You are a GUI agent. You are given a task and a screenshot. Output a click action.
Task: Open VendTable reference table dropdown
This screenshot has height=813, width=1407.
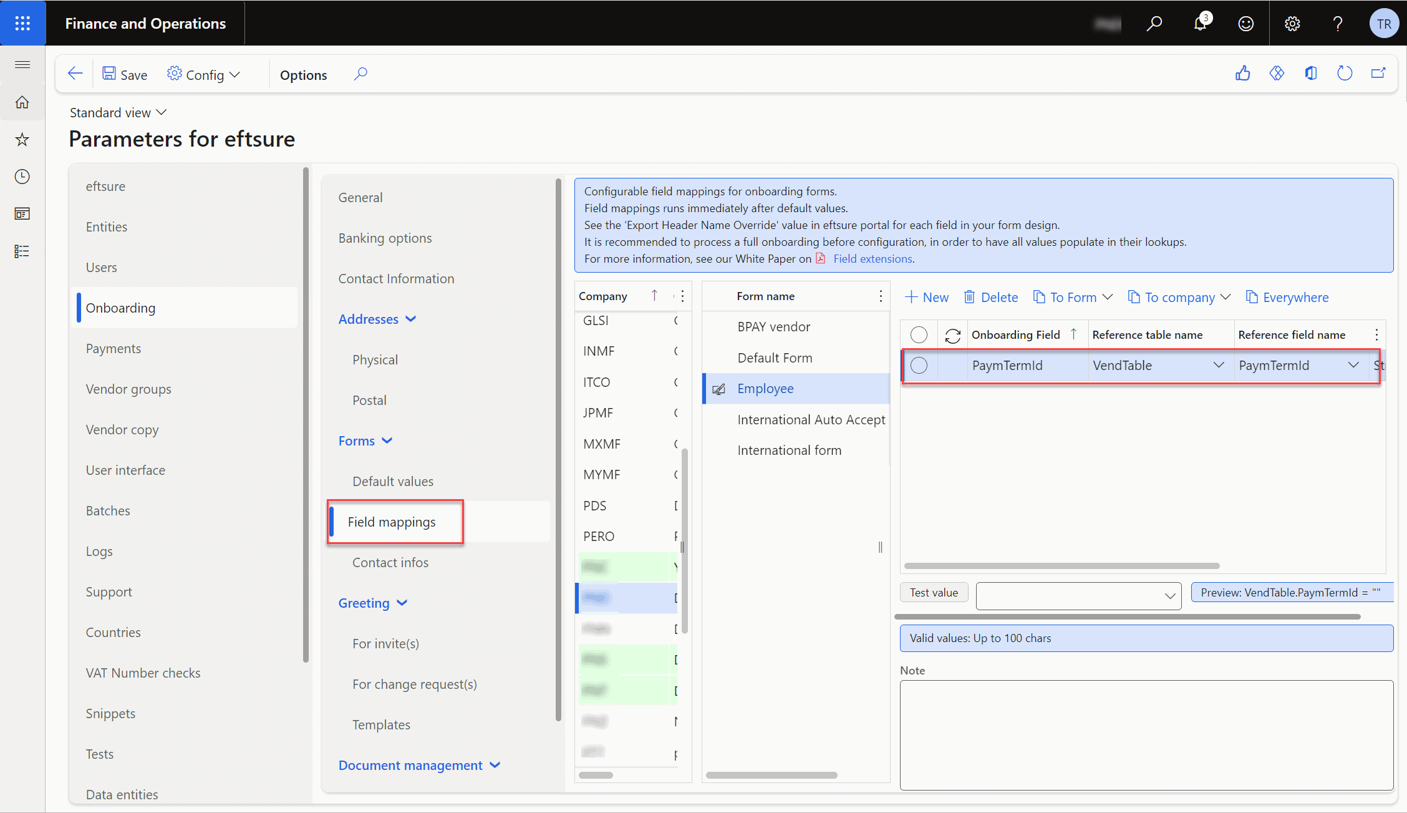[x=1218, y=366]
